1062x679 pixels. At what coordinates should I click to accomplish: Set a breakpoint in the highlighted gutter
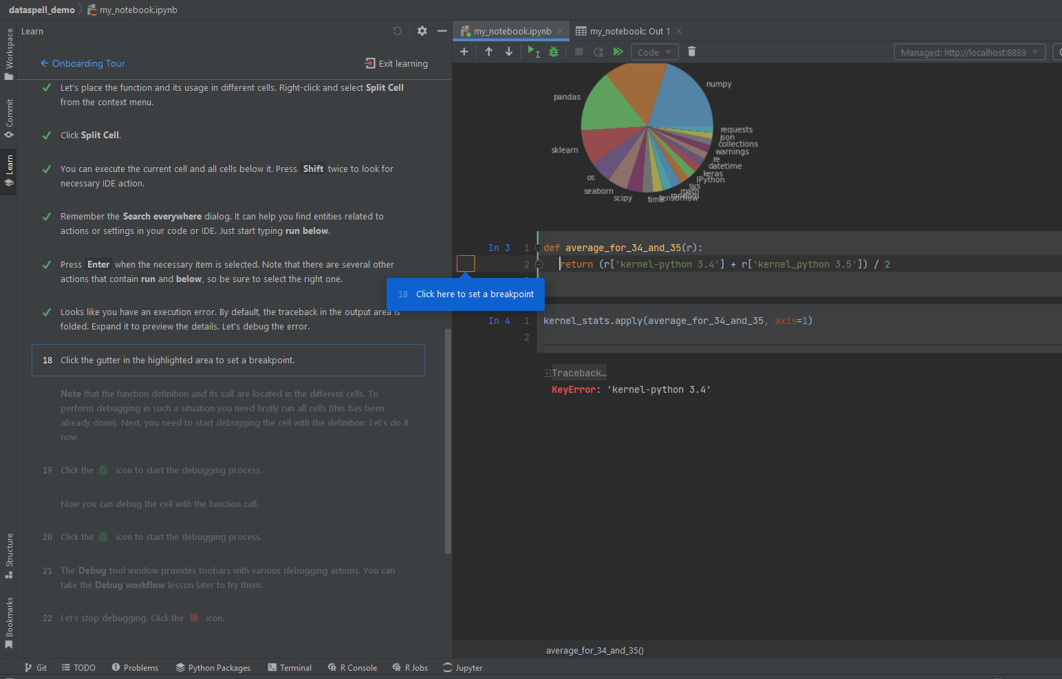click(465, 263)
